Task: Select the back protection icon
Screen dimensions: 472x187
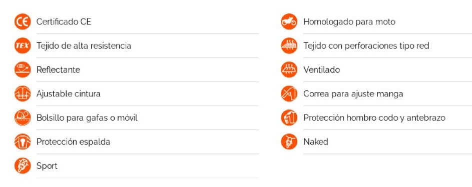Action: 23,141
